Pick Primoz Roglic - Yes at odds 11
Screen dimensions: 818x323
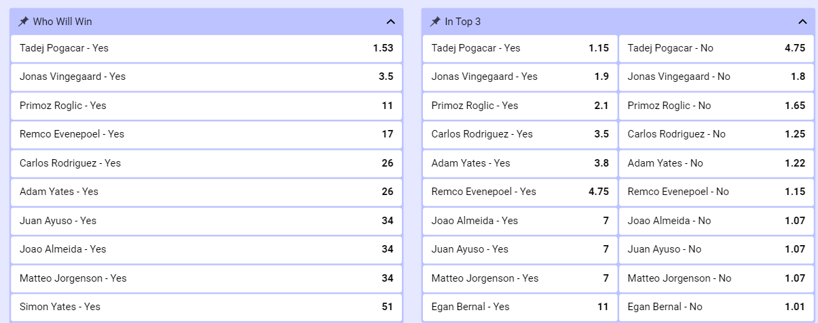point(206,106)
